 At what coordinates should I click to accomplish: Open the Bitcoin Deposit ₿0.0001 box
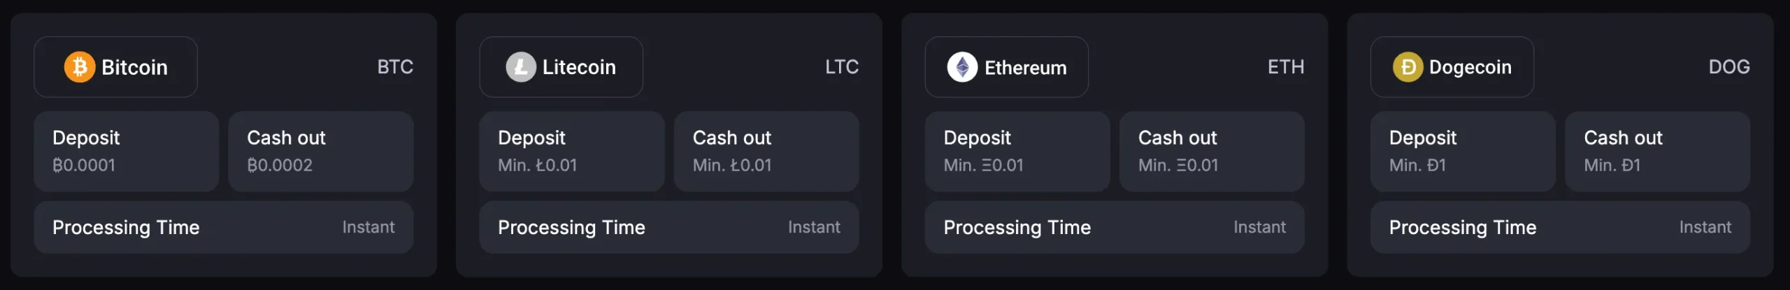point(127,152)
